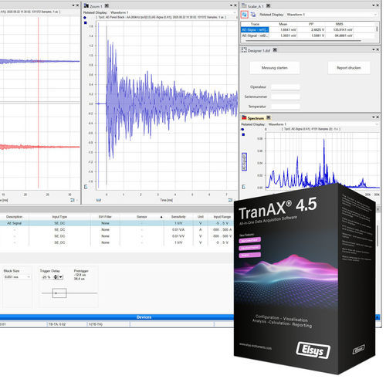386x386 pixels.
Task: Click the axis reset icon of left waveform
Action: 73,200
